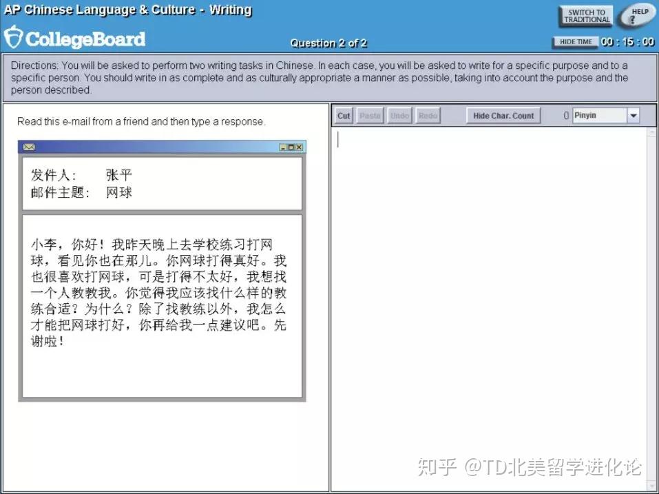Click the Cut button
The width and height of the screenshot is (659, 494).
344,116
